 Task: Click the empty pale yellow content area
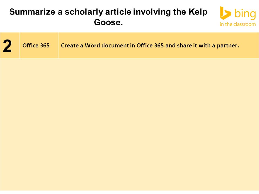tap(129, 124)
